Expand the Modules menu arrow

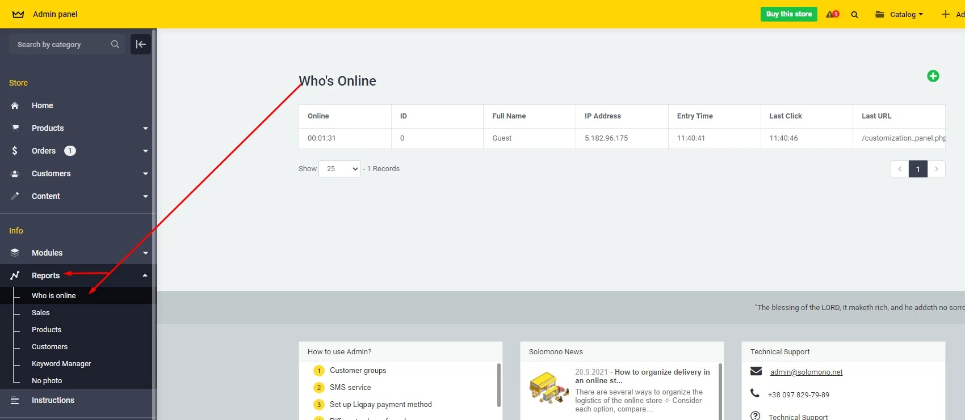145,253
